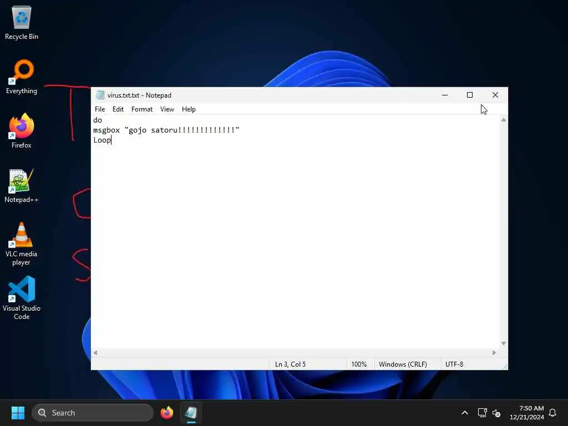
Task: Minimize the Notepad window
Action: coord(445,95)
